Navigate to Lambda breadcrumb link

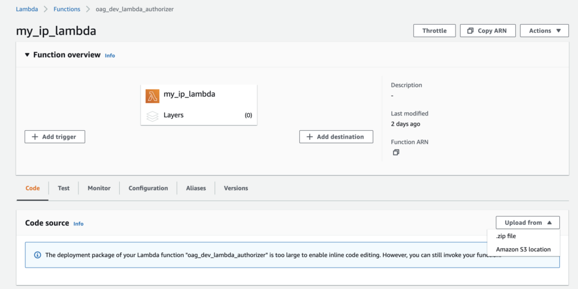[x=27, y=9]
